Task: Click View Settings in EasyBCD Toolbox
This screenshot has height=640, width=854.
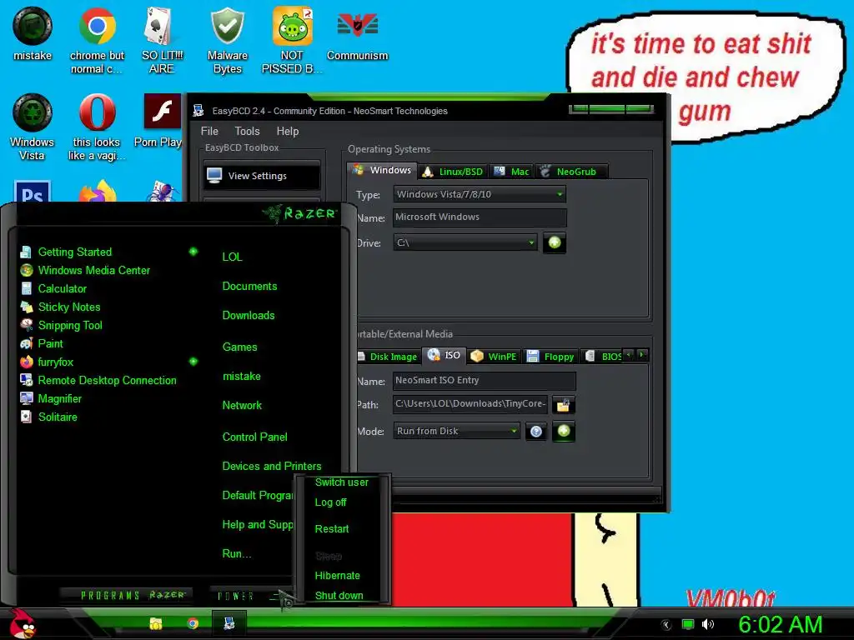Action: [x=262, y=176]
